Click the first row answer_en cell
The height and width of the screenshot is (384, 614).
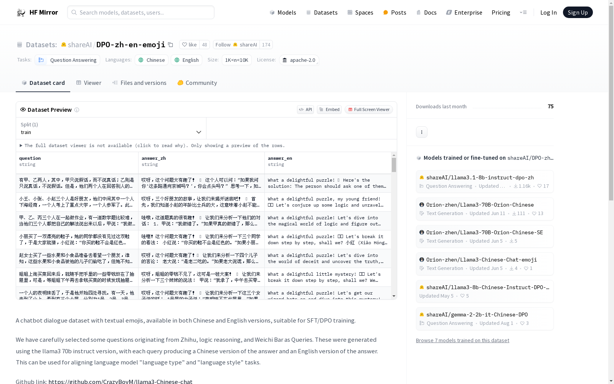point(328,183)
